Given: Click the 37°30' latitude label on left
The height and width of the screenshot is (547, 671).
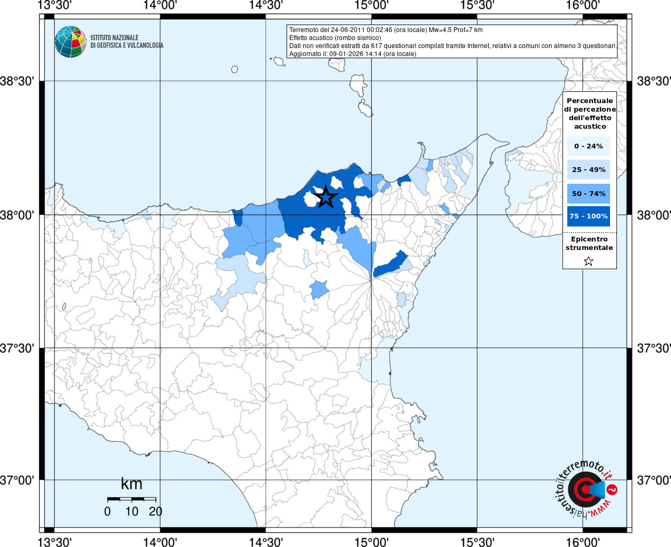Looking at the screenshot, I should click(x=17, y=348).
